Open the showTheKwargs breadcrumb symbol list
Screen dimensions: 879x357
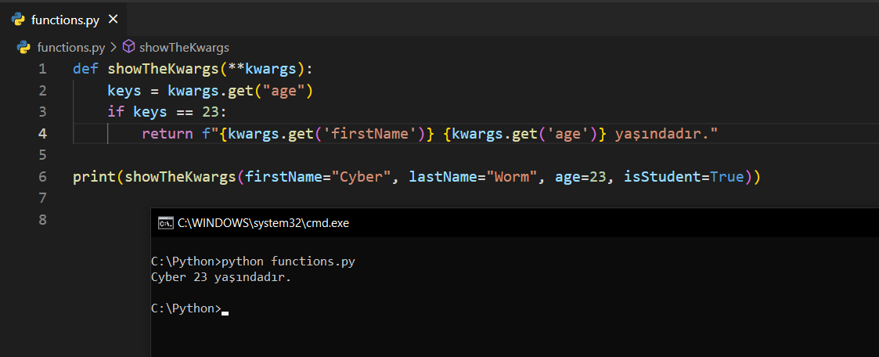pyautogui.click(x=184, y=47)
